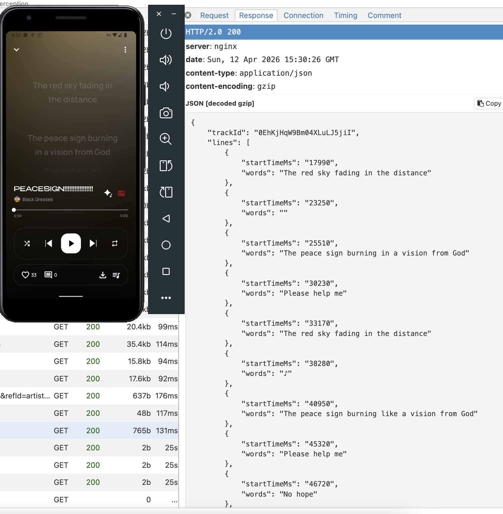Copy the decoded JSON response

[x=489, y=103]
